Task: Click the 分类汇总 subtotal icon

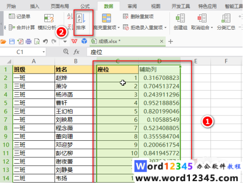Action: 226,18
